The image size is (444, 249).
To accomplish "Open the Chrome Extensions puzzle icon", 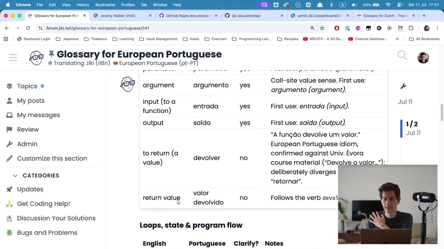I will click(411, 28).
